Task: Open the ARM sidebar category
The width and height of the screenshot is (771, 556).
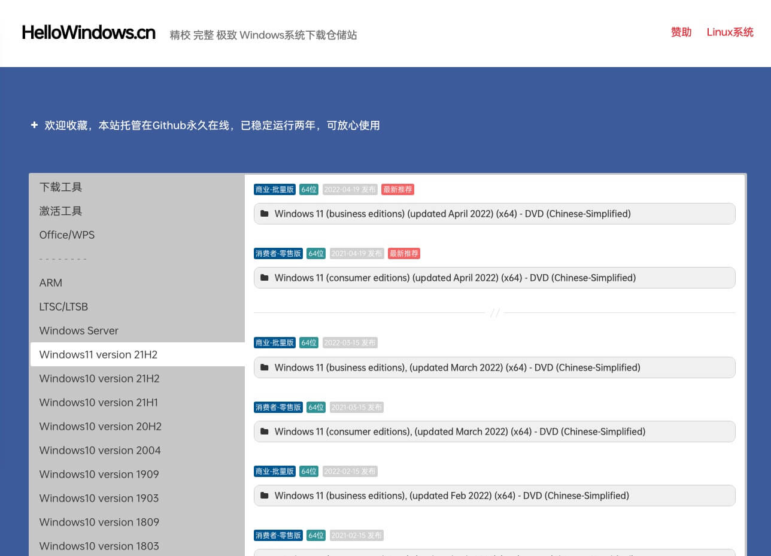Action: (x=138, y=282)
